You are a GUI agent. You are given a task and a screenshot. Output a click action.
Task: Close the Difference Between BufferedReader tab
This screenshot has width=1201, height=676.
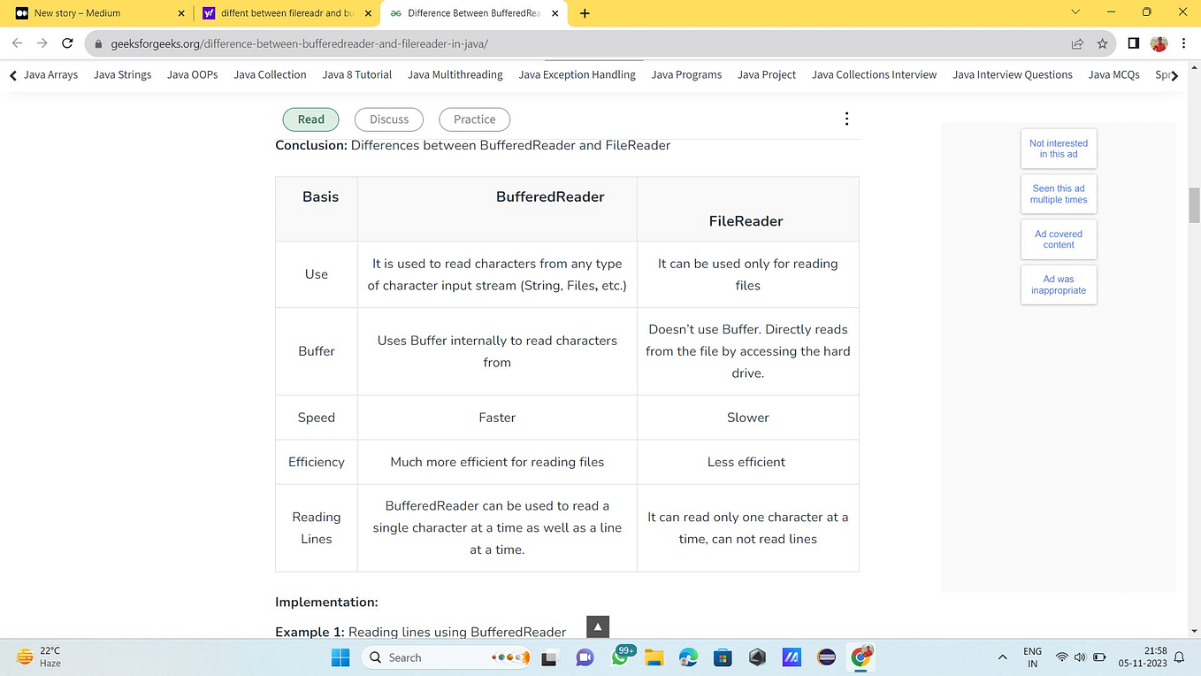[555, 13]
